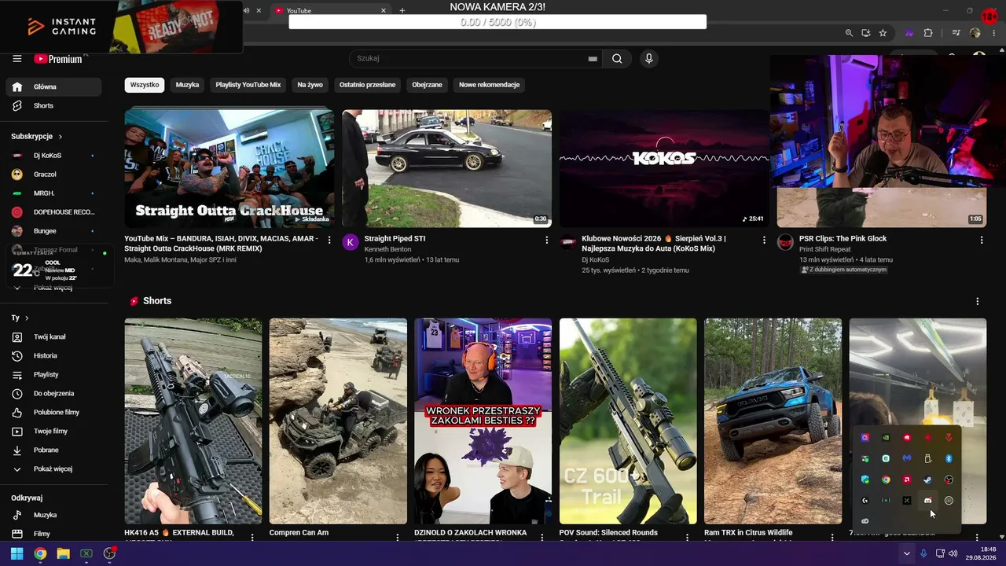Screen dimensions: 1006x566
Task: Choose the Na żywo filter chip
Action: 310,85
